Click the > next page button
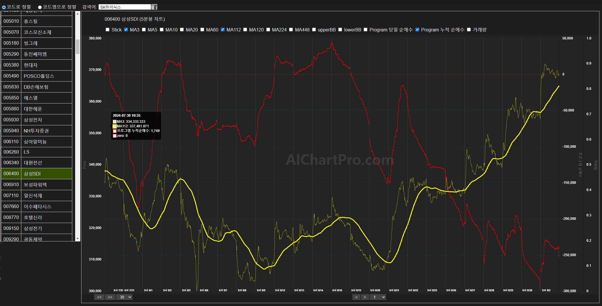602x306 pixels. tap(365, 297)
